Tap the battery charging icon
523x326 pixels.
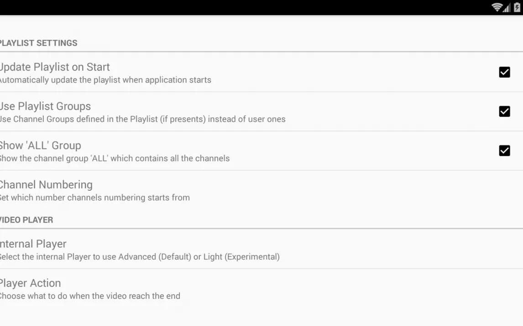[x=517, y=7]
